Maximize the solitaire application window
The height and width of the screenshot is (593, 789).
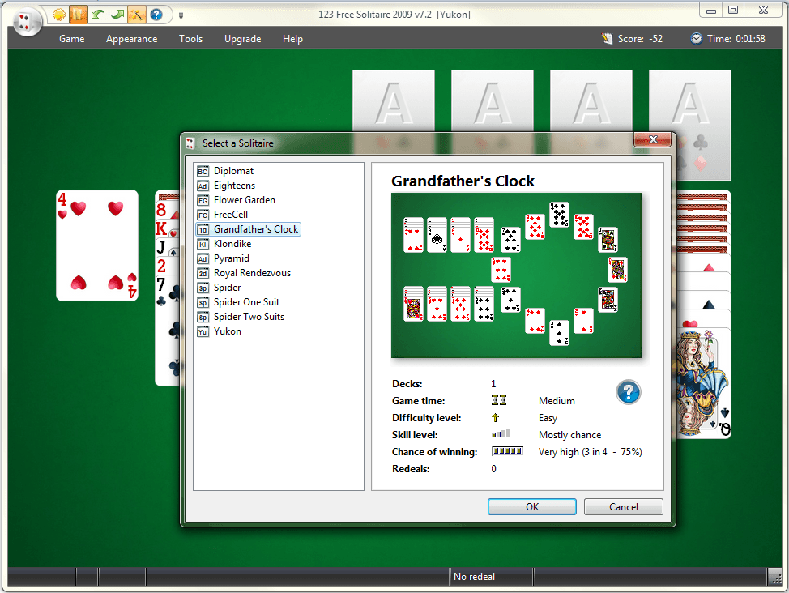[733, 10]
